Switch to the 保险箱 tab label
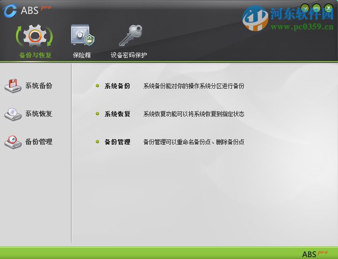 [82, 55]
